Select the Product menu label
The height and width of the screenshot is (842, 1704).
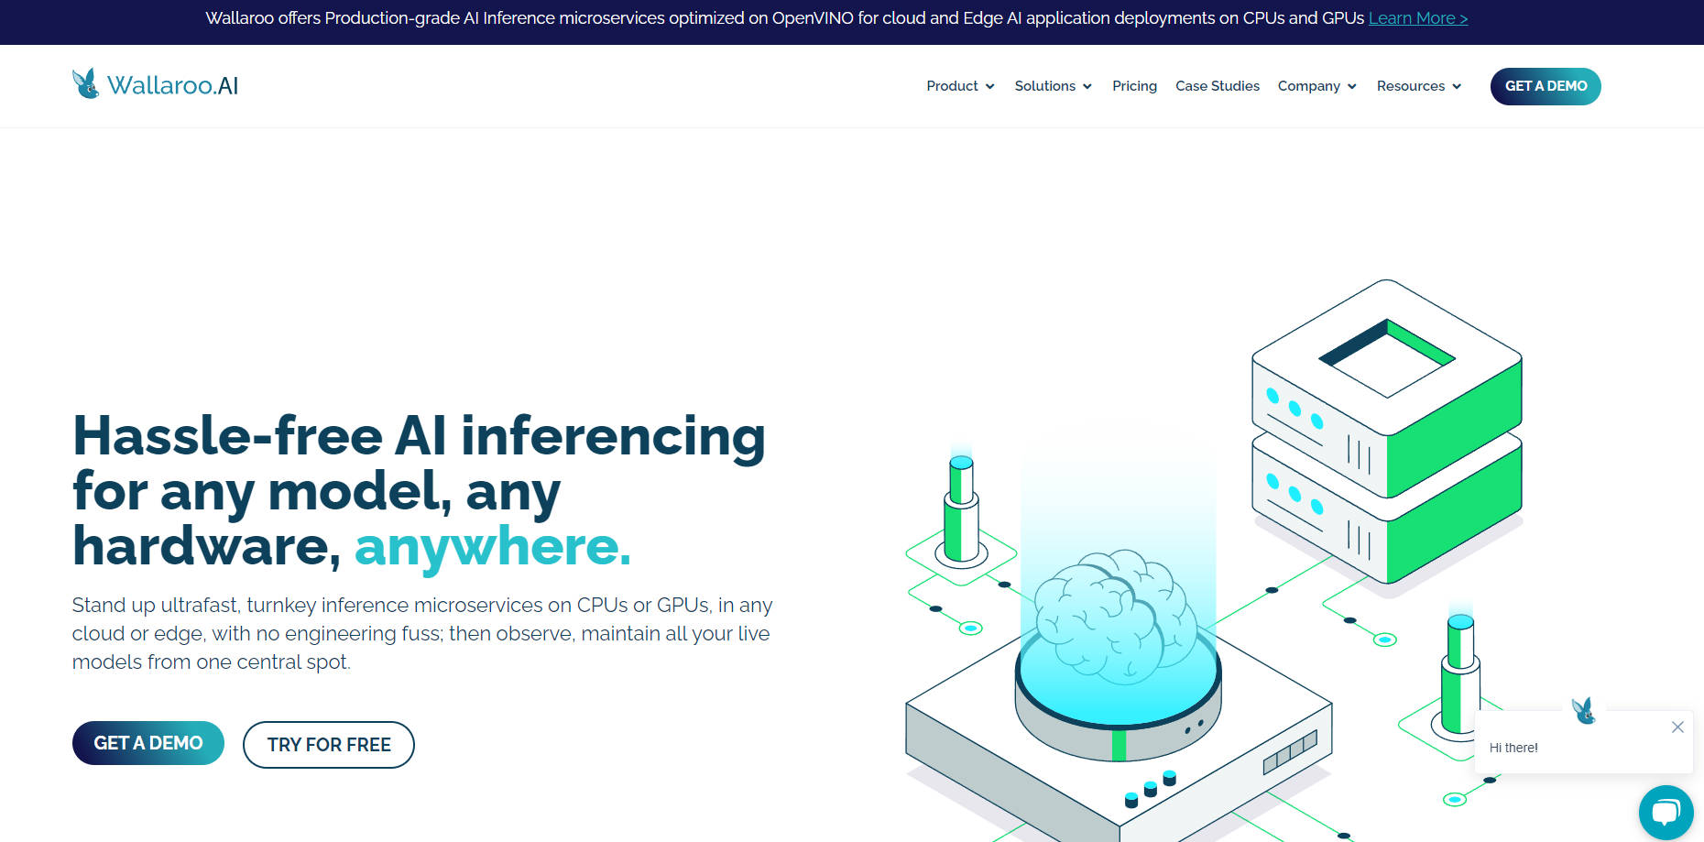[x=952, y=86]
